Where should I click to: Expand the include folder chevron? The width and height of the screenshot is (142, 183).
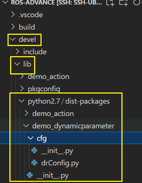pyautogui.click(x=18, y=52)
